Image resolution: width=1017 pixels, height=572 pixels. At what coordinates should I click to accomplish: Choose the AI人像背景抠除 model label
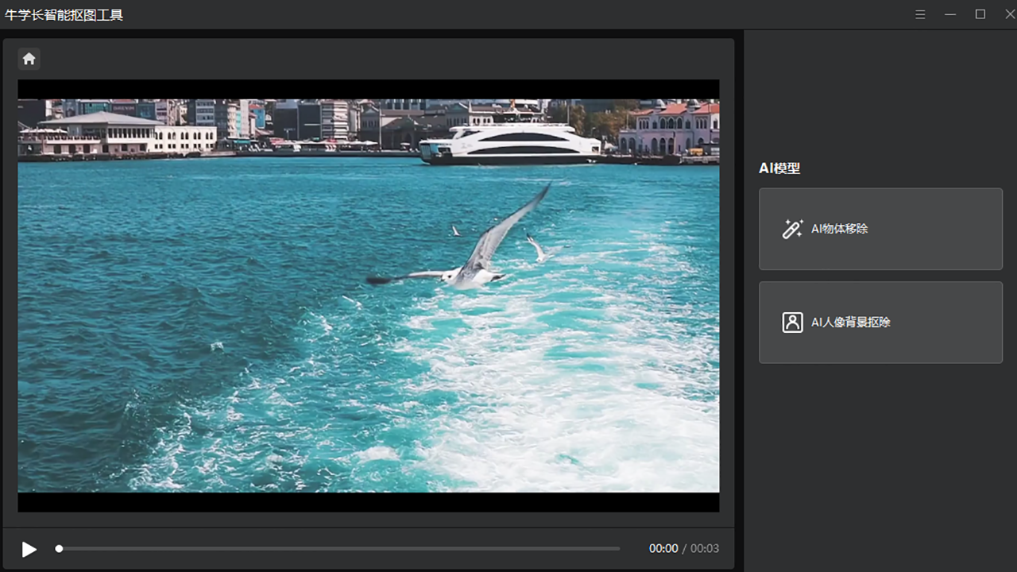point(850,323)
